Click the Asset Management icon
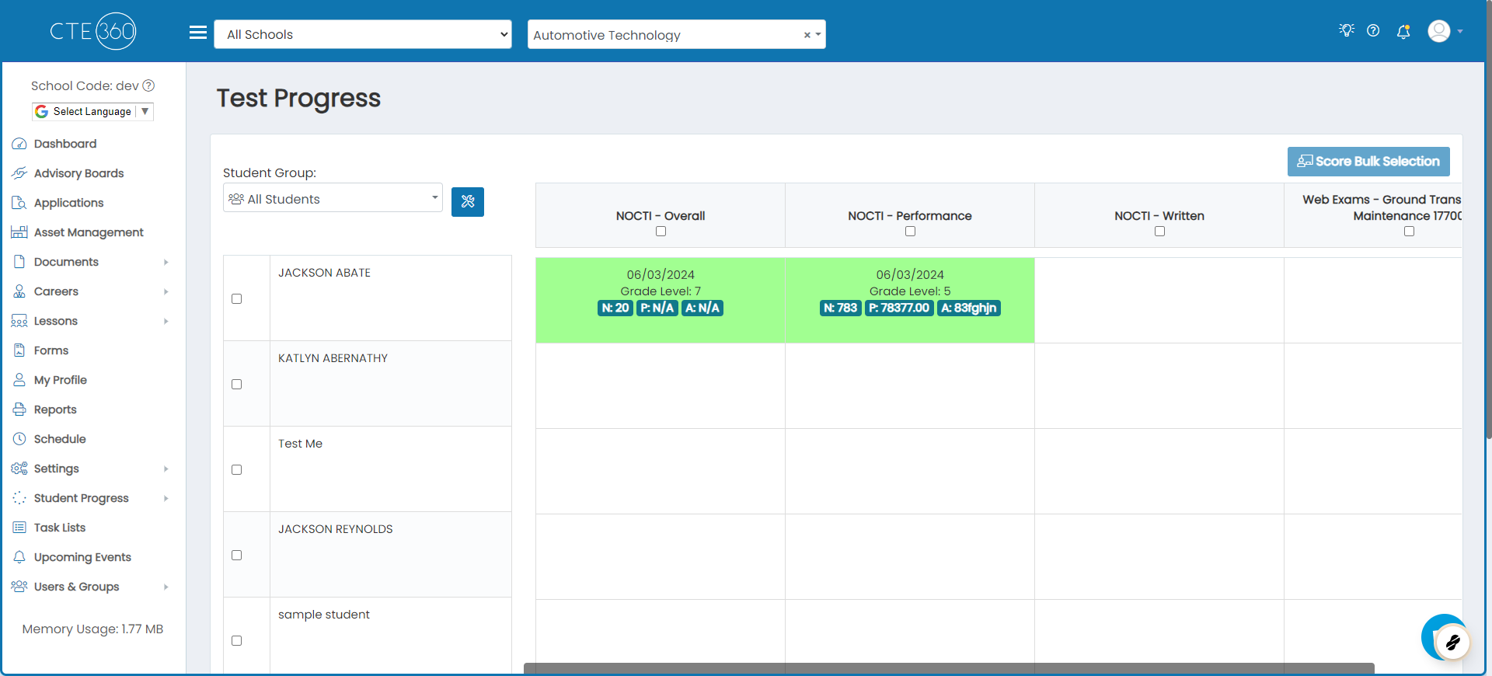This screenshot has height=676, width=1492. coord(19,232)
